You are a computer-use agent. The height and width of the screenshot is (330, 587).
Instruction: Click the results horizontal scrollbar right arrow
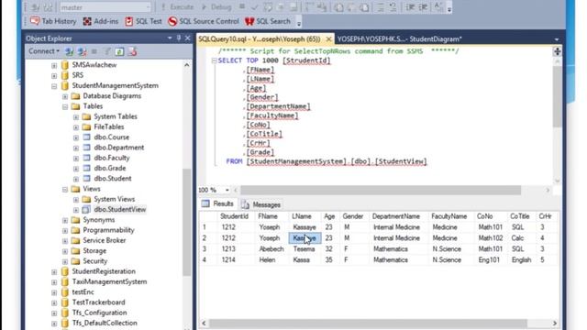click(555, 324)
